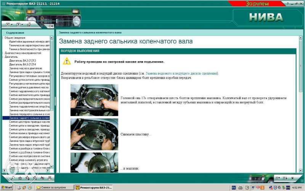Open Идентификационные номера topic
Screen dimensions: 305x191
[29, 41]
